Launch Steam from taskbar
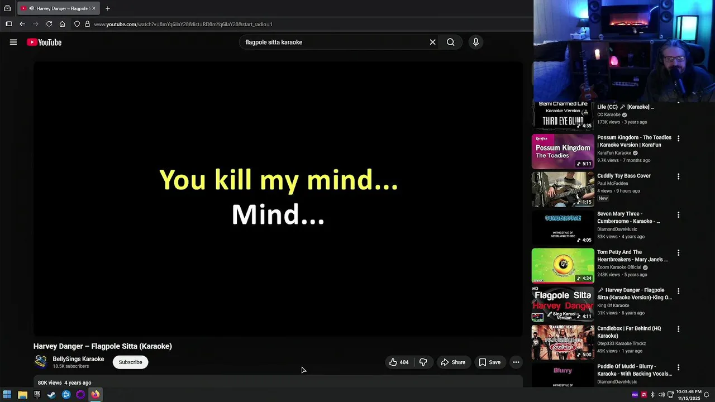This screenshot has height=402, width=715. pyautogui.click(x=51, y=395)
